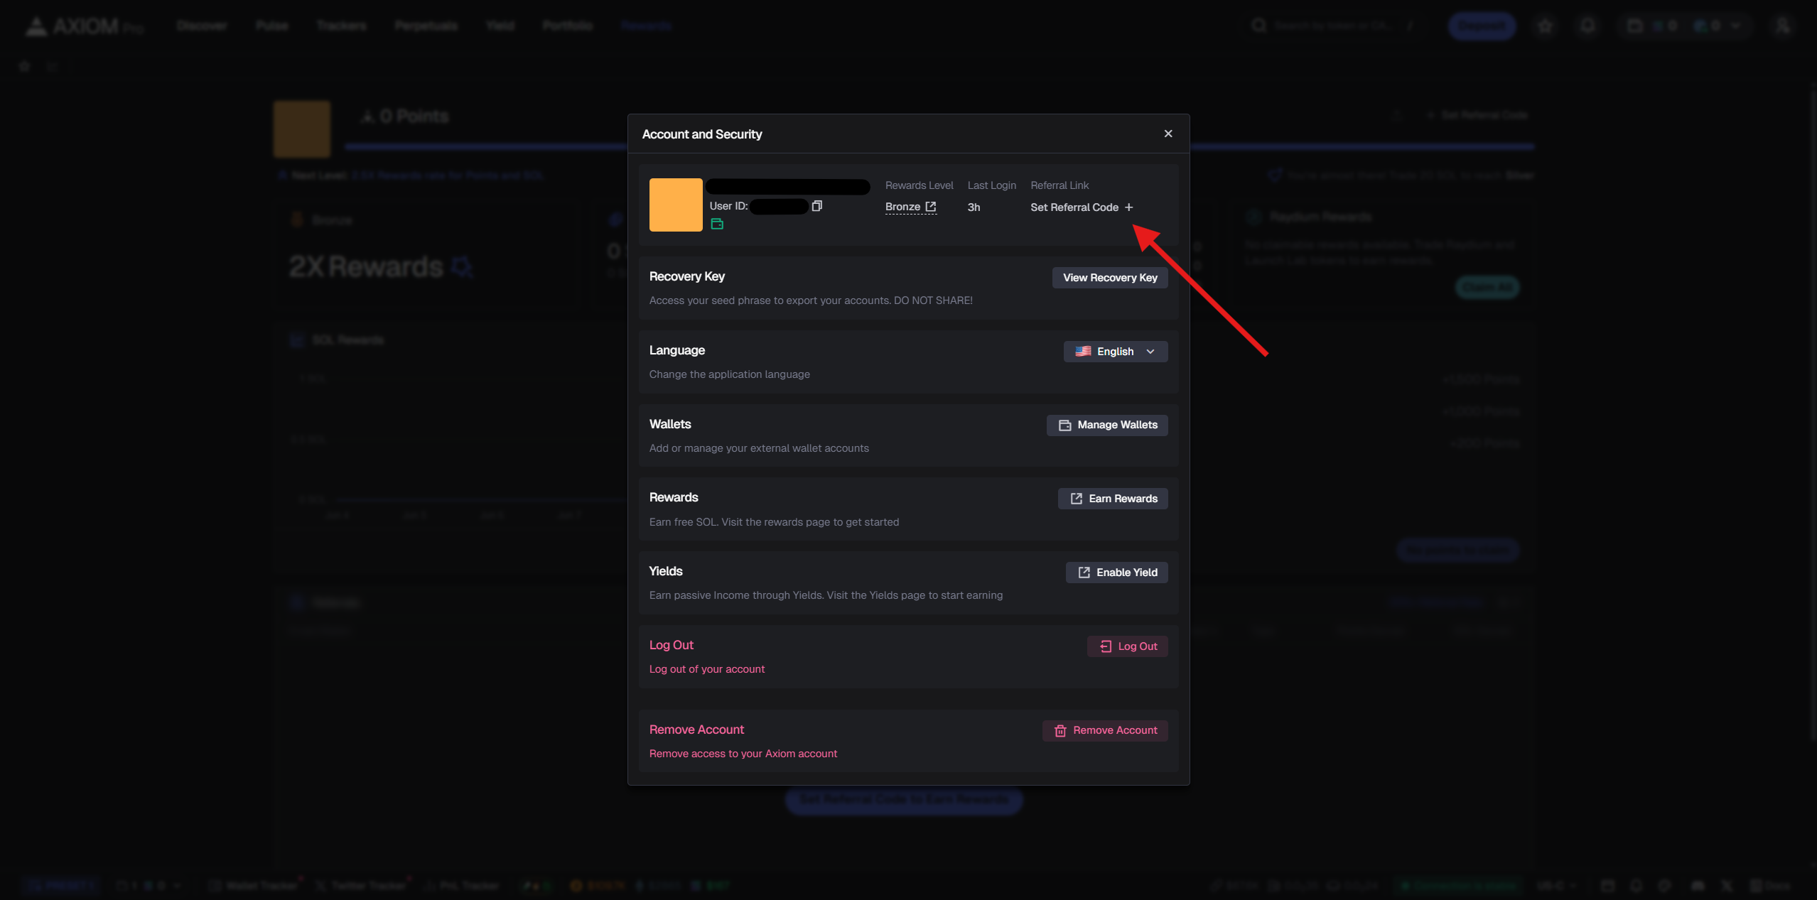Image resolution: width=1817 pixels, height=900 pixels.
Task: Click the 'Recovery Key' section heading
Action: 686,276
